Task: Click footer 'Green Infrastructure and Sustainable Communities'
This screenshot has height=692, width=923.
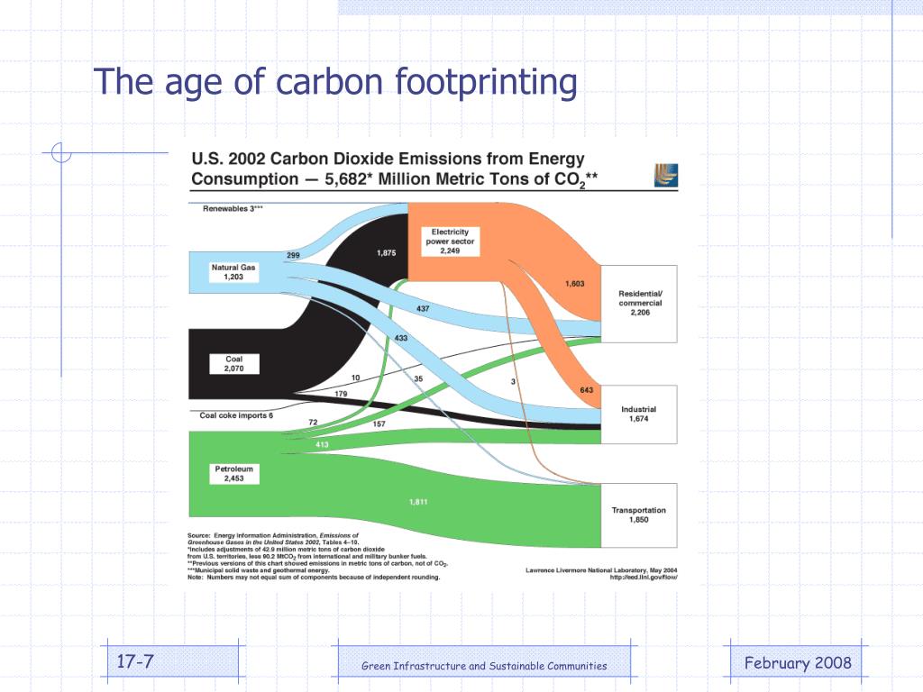Action: coord(484,666)
